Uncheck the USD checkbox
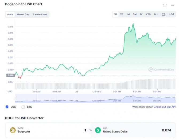 (7, 107)
